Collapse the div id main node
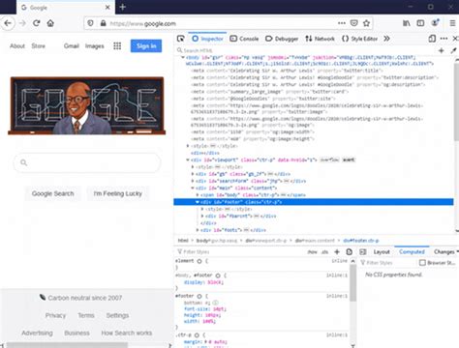The height and width of the screenshot is (348, 459). (x=193, y=188)
